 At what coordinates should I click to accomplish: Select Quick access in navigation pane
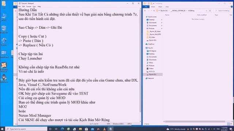[151, 17]
